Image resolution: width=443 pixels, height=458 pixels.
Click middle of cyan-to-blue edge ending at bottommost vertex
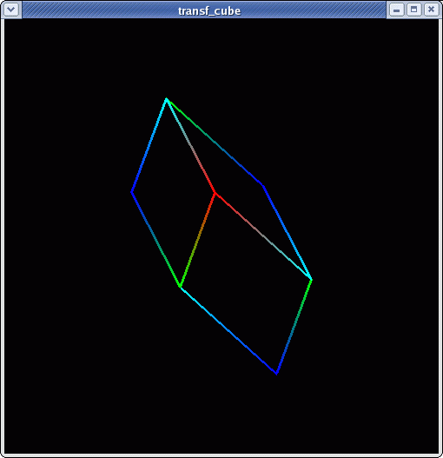[x=228, y=329]
